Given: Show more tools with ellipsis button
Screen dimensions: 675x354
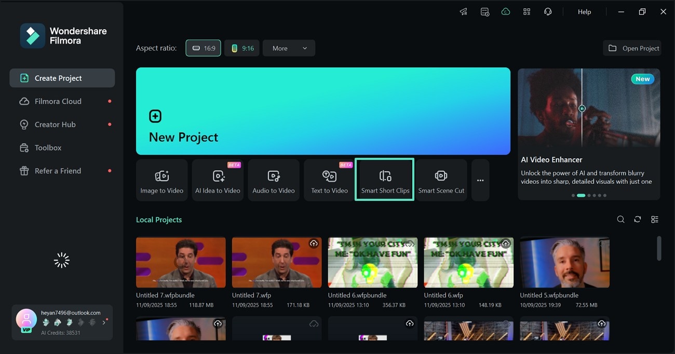Looking at the screenshot, I should click(x=480, y=180).
